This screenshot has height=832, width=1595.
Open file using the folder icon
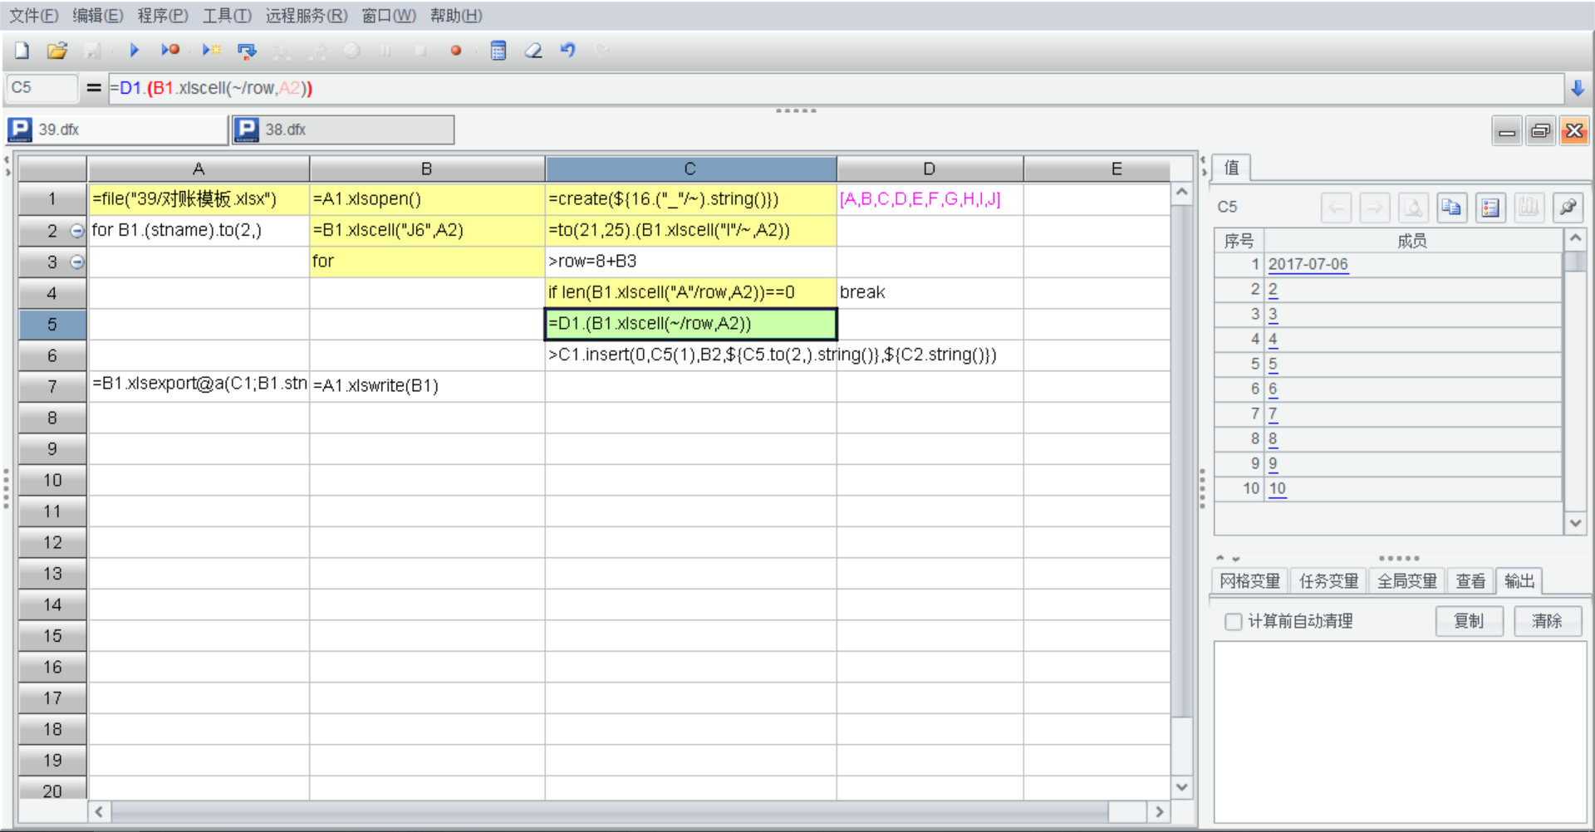click(56, 51)
